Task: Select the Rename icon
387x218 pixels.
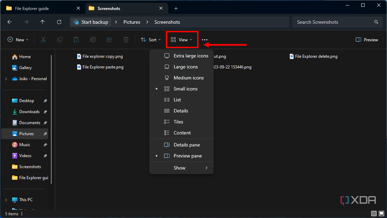Action: tap(93, 40)
